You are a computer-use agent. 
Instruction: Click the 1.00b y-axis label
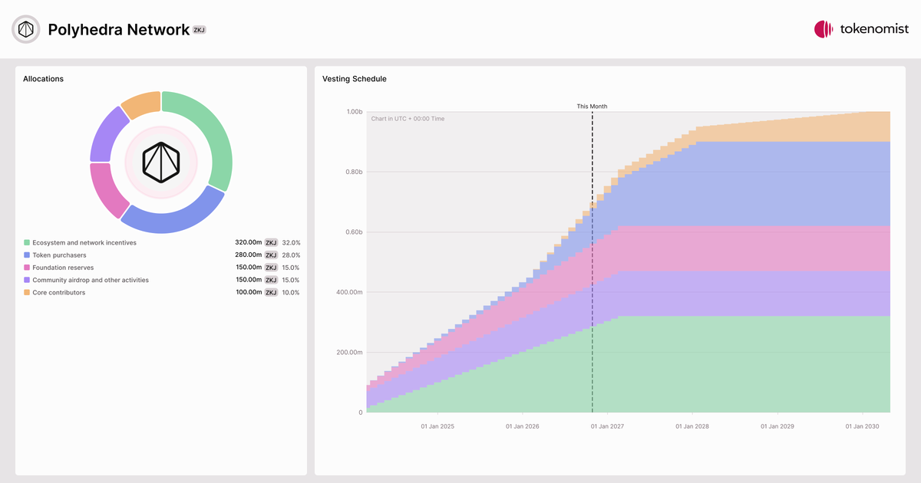click(354, 112)
